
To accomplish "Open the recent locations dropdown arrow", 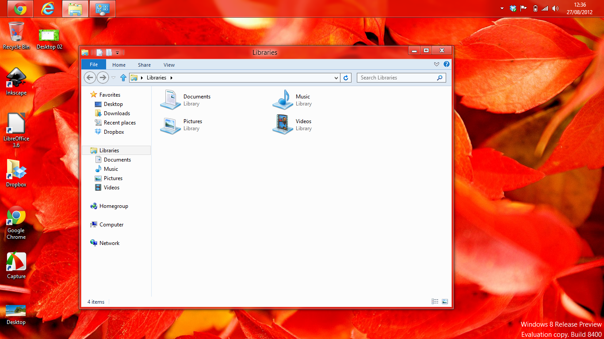I will tap(113, 78).
